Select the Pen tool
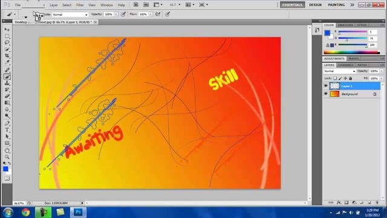The height and width of the screenshot is (218, 387). tap(7, 124)
